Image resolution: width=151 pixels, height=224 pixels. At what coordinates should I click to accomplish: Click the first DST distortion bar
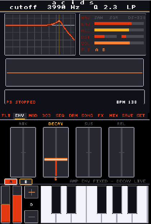[x=106, y=36]
